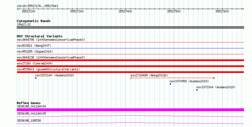The height and width of the screenshot is (127, 252).
Task: Click the small blue nsv3372140 marker
Action: coord(36,78)
